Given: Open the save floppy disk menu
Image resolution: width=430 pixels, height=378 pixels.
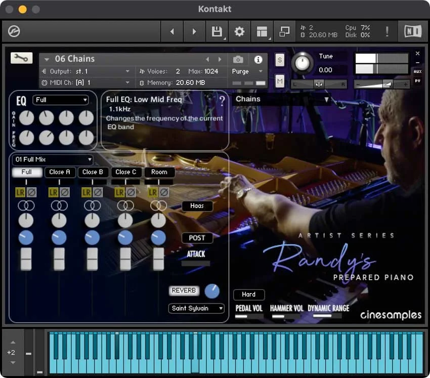Looking at the screenshot, I should (217, 32).
